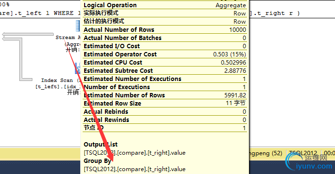Click the 0.502996 CPU cost value
The height and width of the screenshot is (174, 335).
click(233, 62)
